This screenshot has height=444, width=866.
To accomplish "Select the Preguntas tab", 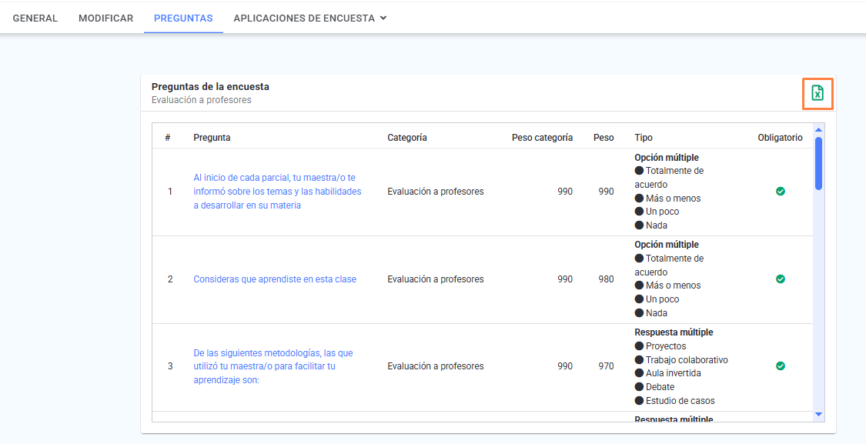I will (183, 18).
